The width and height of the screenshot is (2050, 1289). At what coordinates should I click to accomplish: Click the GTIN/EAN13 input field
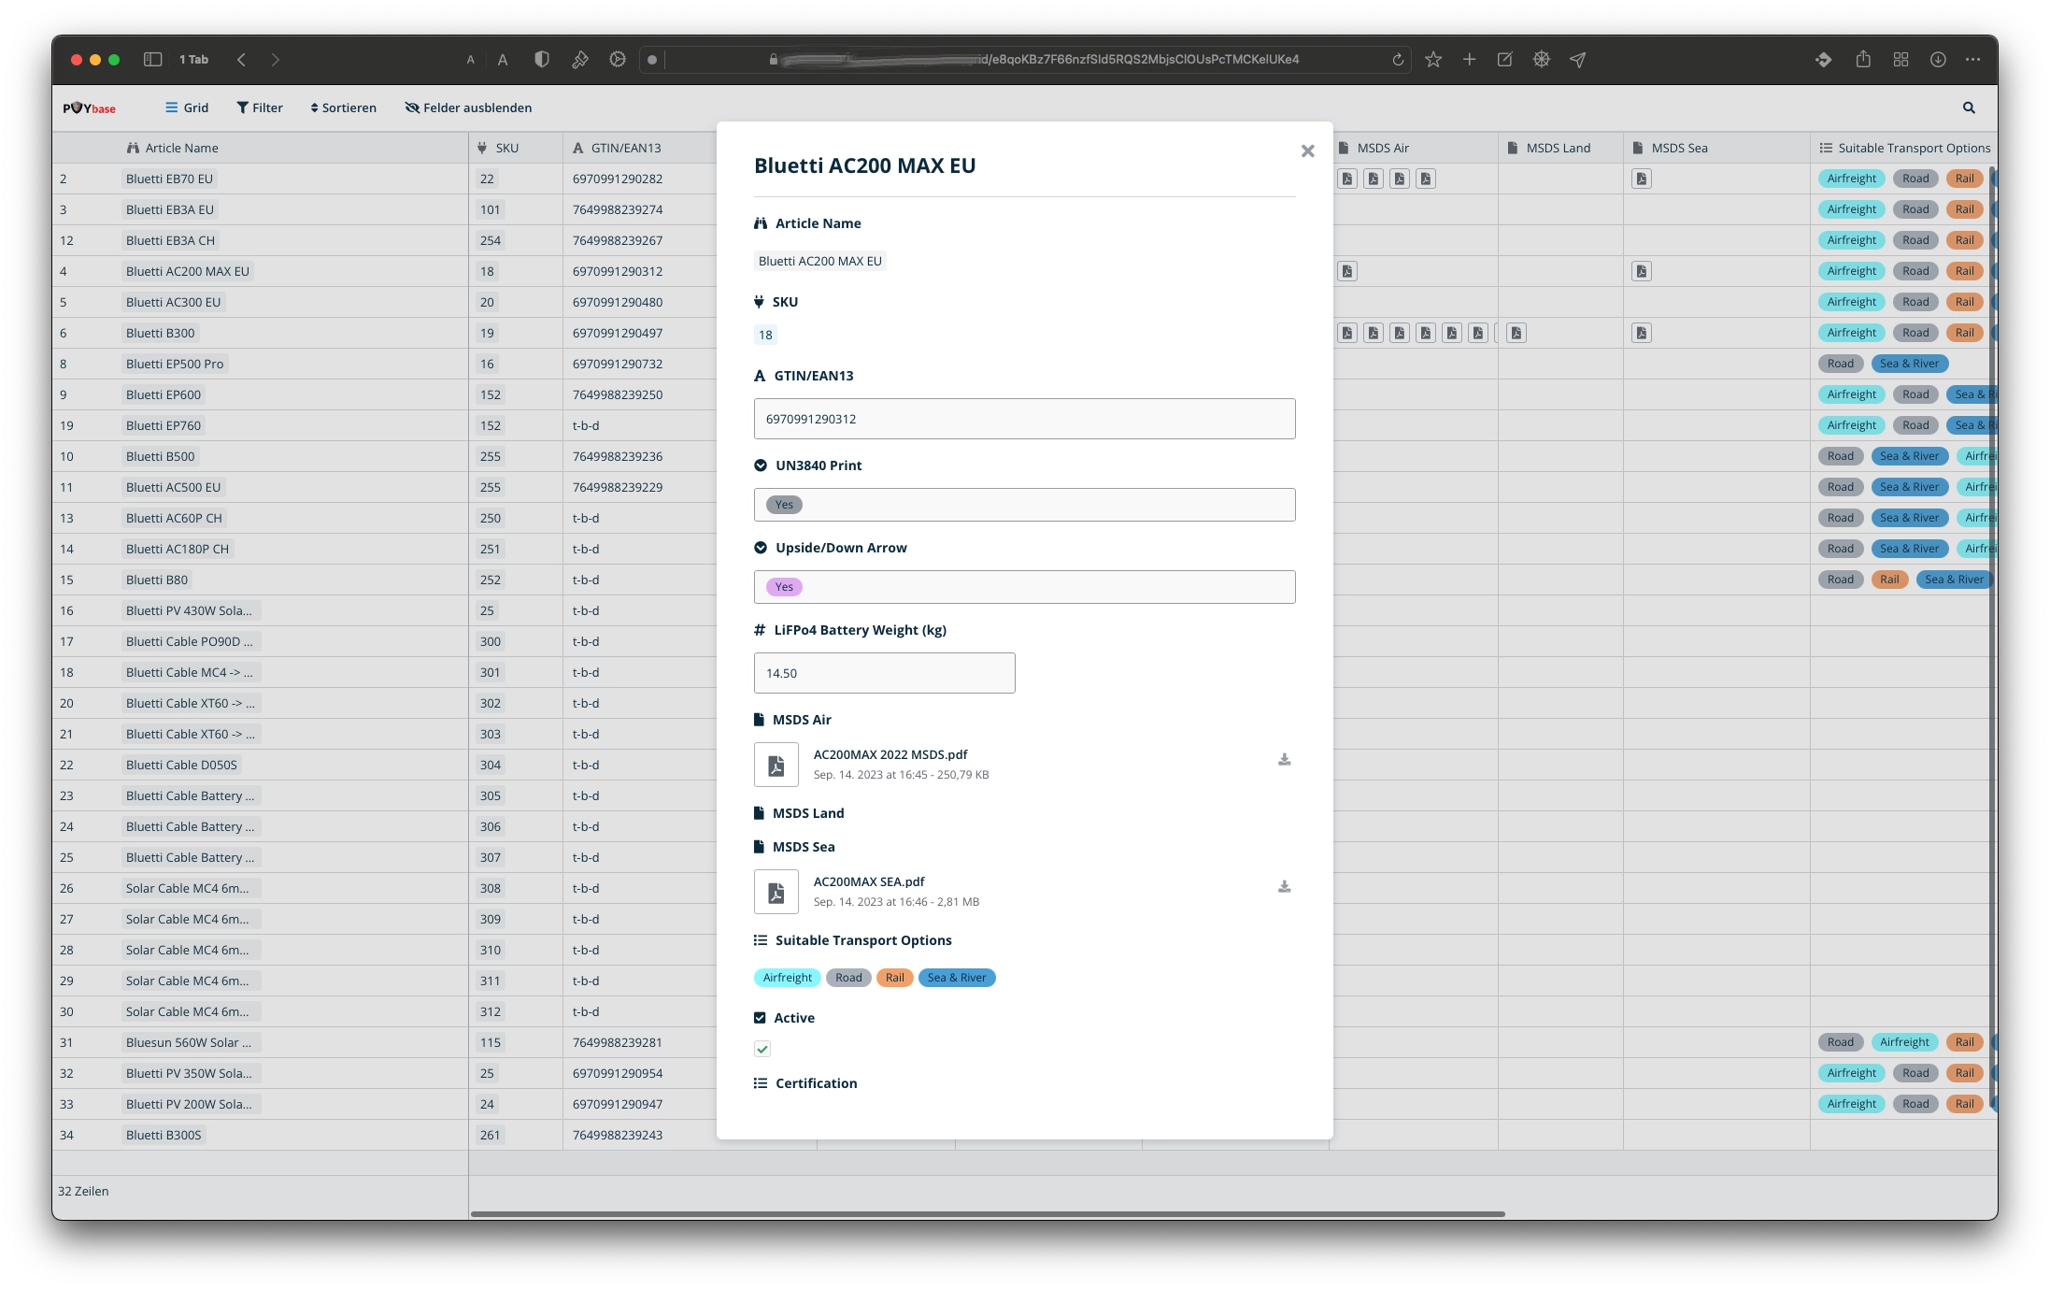(1024, 419)
